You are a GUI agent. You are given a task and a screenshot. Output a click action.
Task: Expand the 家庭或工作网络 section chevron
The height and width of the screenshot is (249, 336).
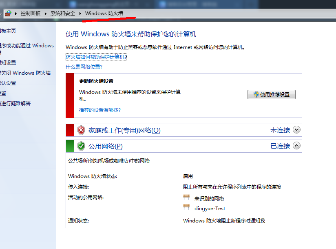(x=296, y=130)
